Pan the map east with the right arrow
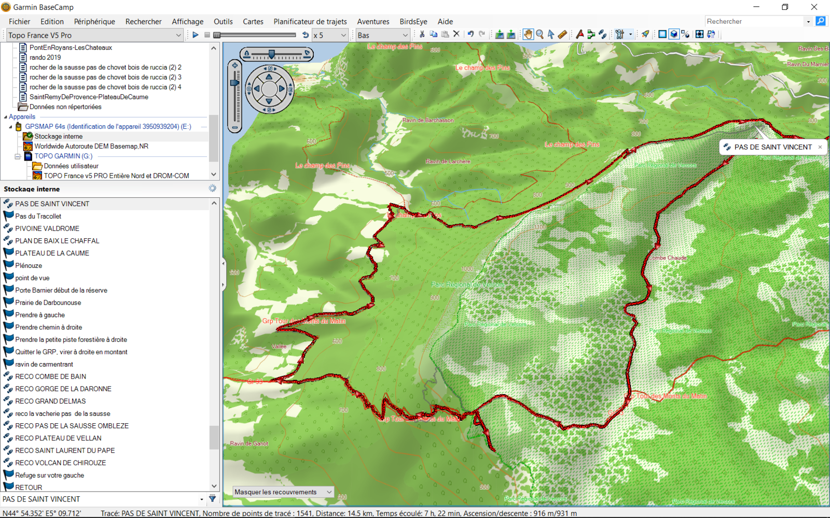The width and height of the screenshot is (830, 518). coord(282,89)
